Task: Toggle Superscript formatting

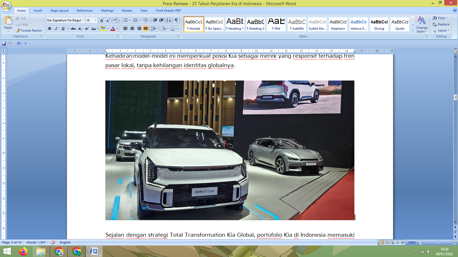Action: pos(87,29)
